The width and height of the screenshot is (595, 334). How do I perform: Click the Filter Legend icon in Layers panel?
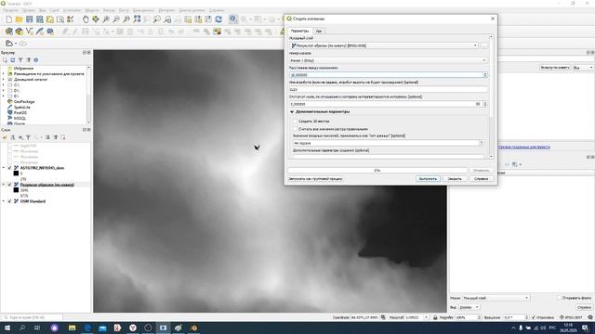click(28, 137)
